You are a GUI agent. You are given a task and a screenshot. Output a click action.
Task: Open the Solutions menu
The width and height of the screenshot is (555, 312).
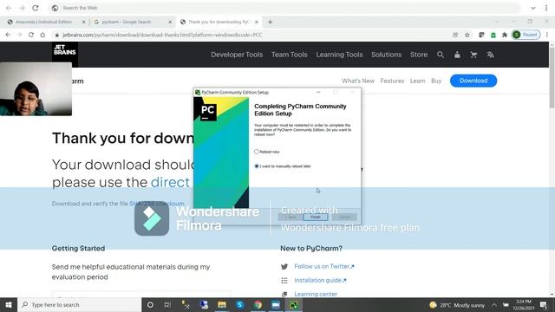coord(386,55)
